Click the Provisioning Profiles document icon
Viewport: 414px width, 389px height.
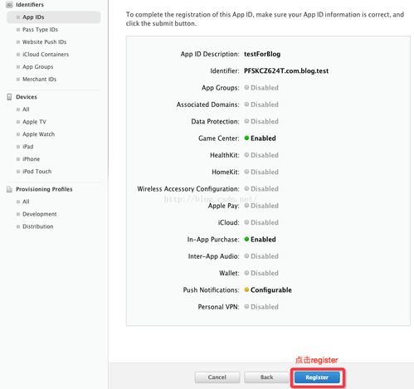click(x=9, y=189)
